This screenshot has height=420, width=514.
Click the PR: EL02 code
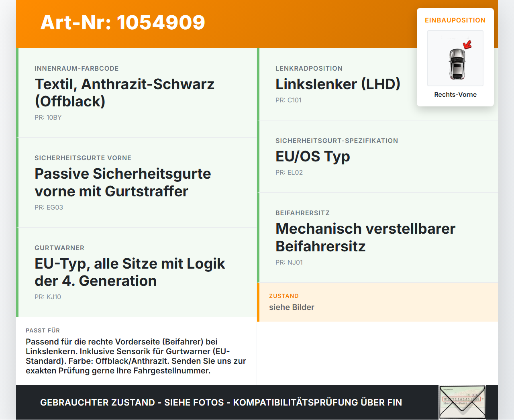tap(289, 172)
